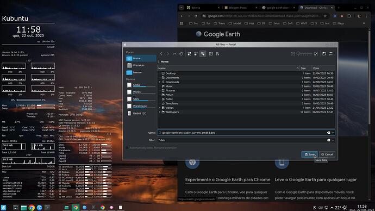The image size is (375, 211).
Task: Select the Music folder row
Action: (x=246, y=86)
